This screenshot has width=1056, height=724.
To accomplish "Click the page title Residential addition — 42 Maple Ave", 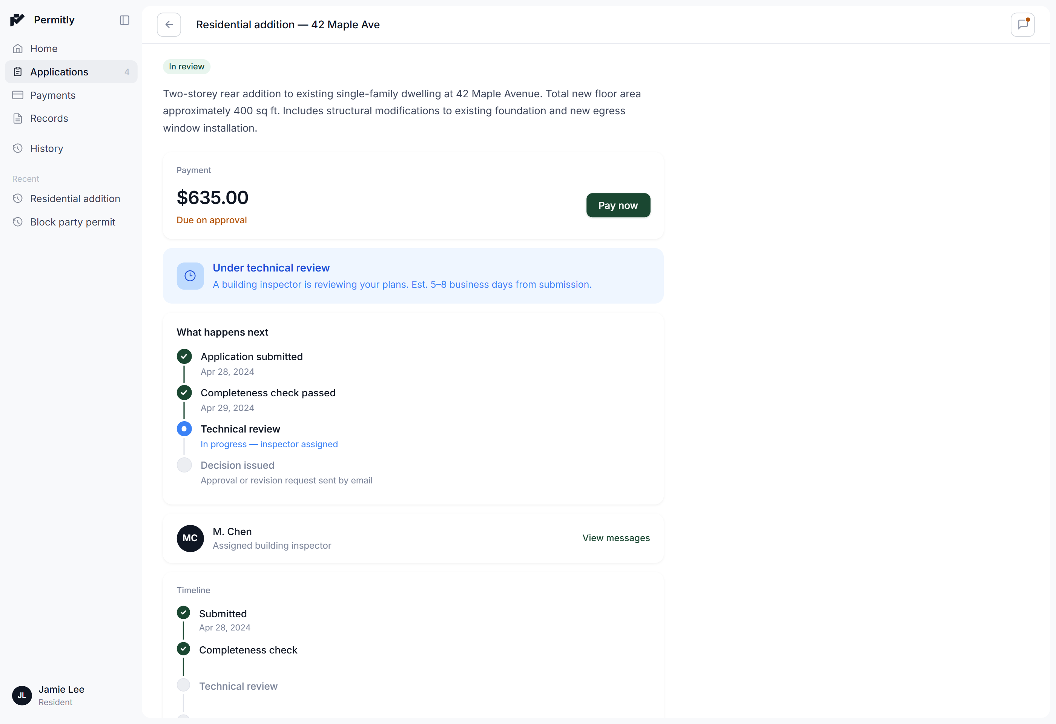I will point(288,25).
